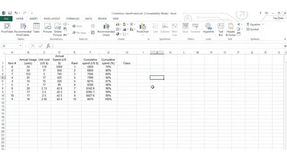
Task: Insert a PivotTable
Action: pos(7,28)
